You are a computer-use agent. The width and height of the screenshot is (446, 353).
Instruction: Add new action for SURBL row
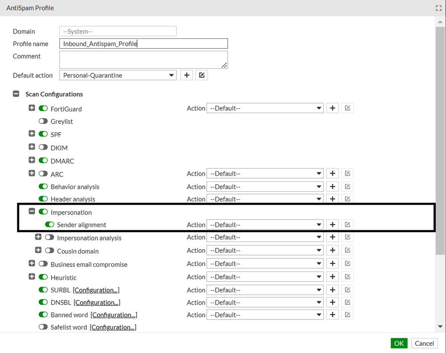(333, 290)
